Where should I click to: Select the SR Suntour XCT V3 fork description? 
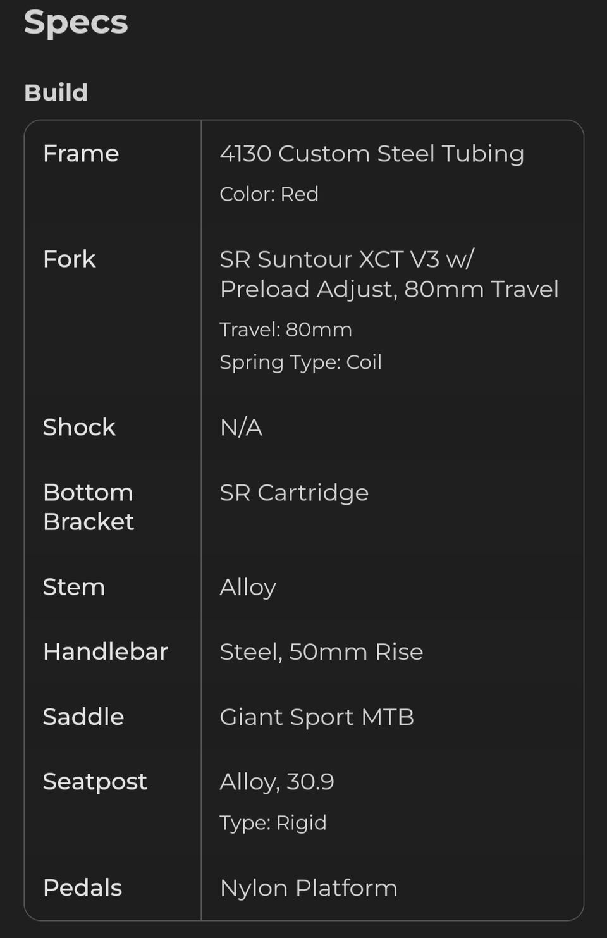(x=388, y=274)
